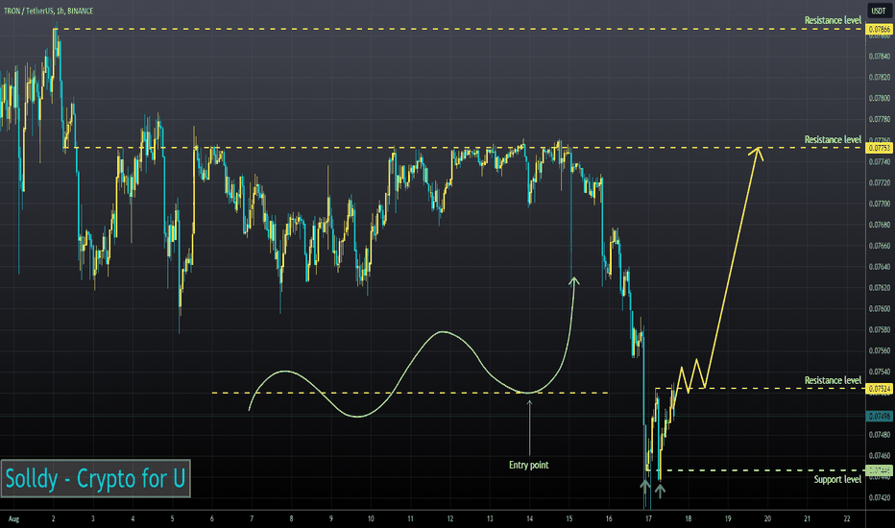Click the USDT currency button

click(879, 11)
